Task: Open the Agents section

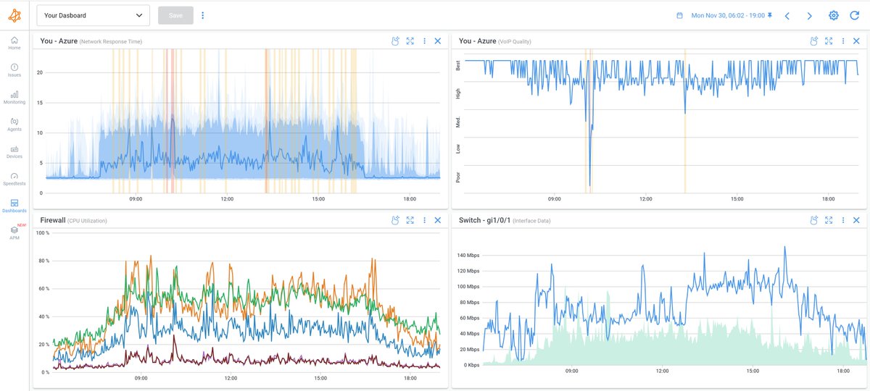Action: [14, 124]
